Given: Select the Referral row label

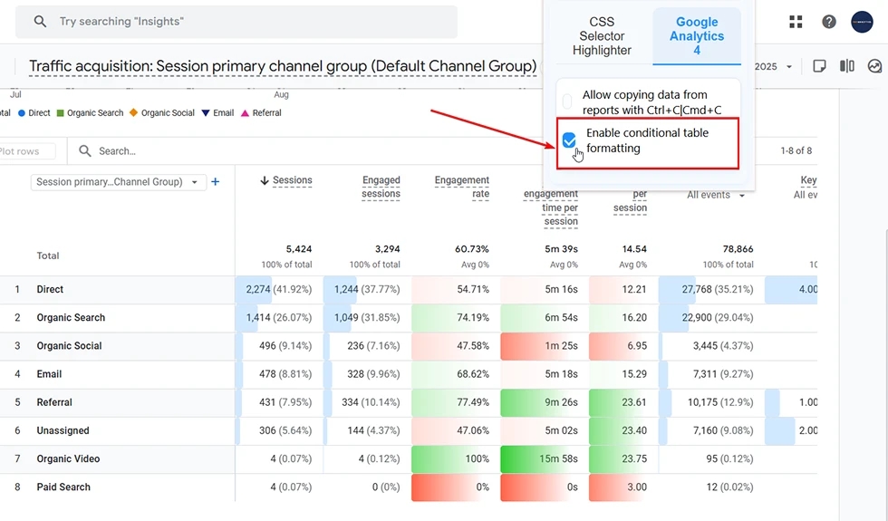Looking at the screenshot, I should pos(54,402).
